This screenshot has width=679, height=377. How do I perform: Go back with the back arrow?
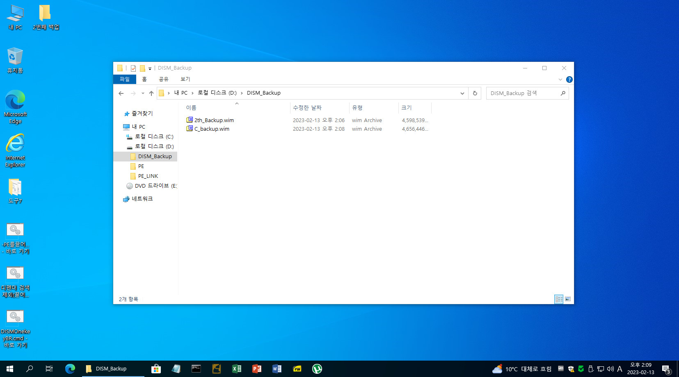pos(121,93)
